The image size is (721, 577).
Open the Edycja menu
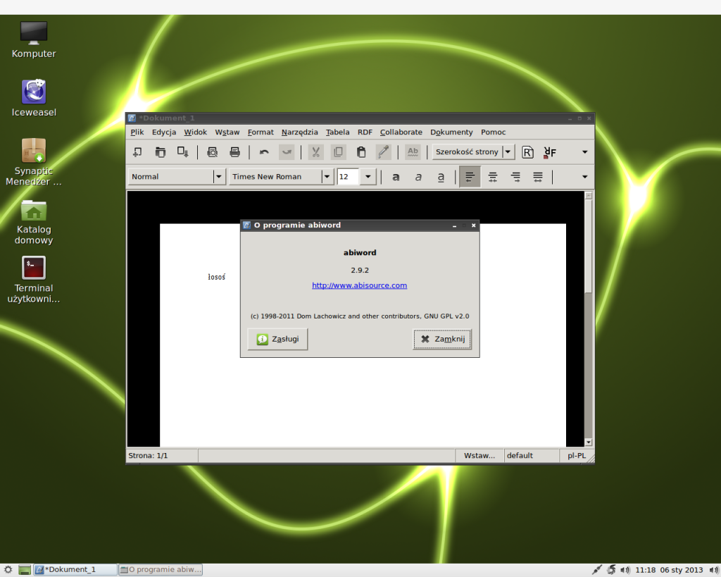[163, 132]
